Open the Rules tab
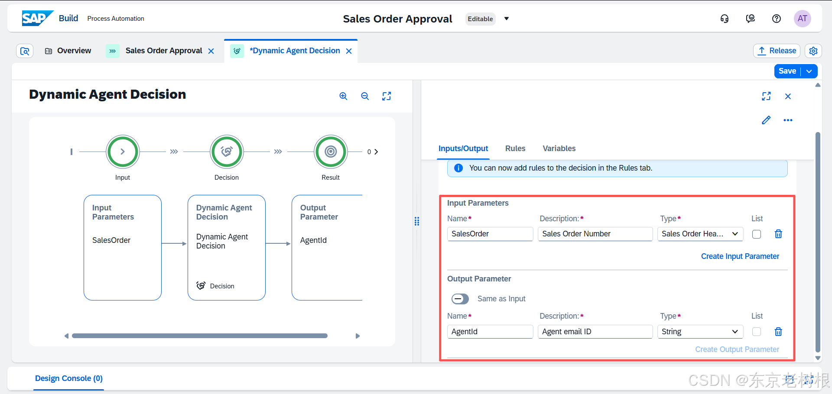The height and width of the screenshot is (394, 832). pos(515,149)
